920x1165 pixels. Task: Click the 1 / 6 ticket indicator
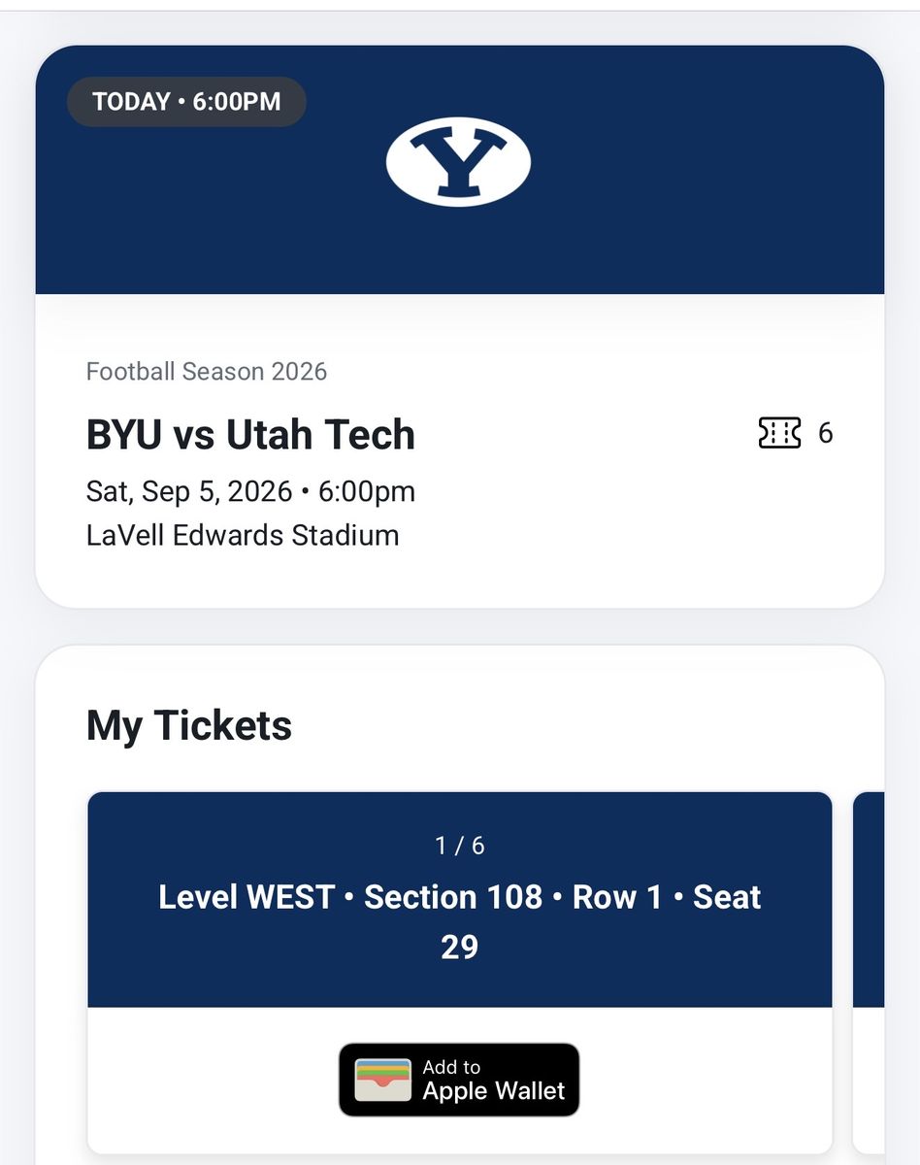[x=460, y=846]
